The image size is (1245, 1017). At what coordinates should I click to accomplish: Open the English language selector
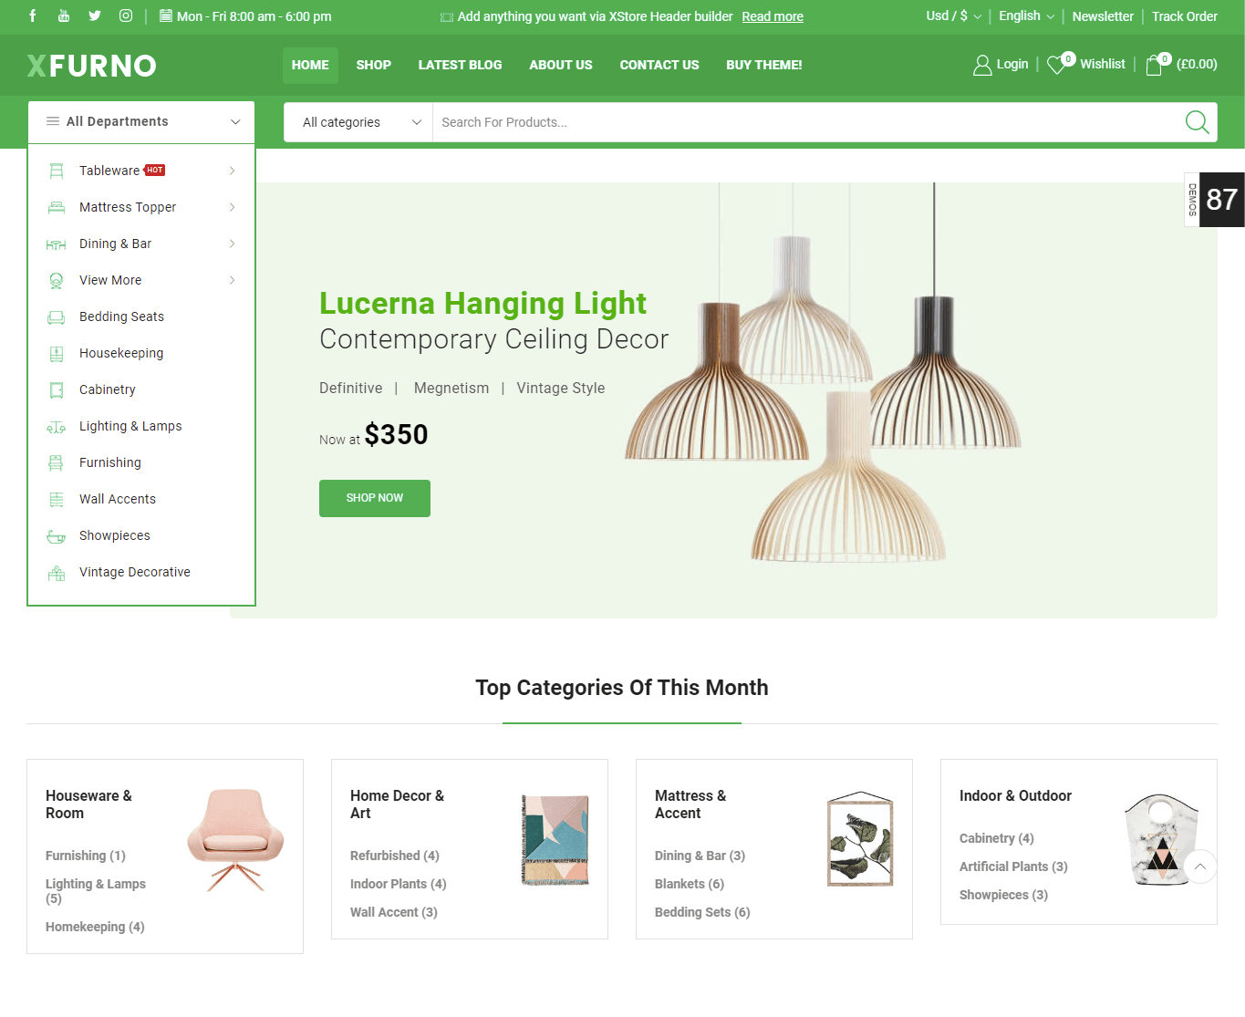point(1026,16)
